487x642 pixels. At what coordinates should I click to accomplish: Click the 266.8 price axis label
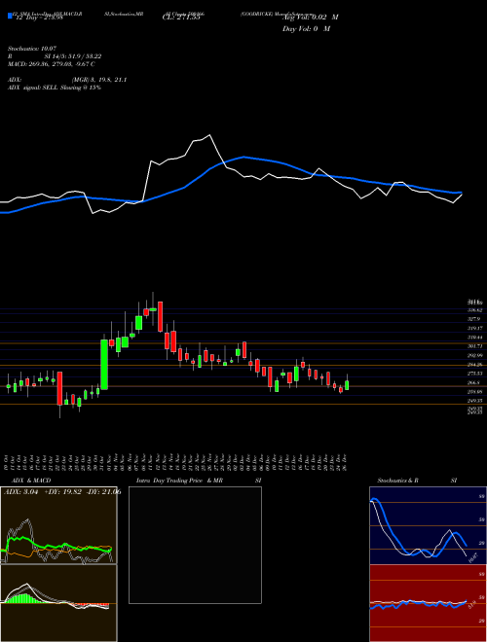point(474,383)
